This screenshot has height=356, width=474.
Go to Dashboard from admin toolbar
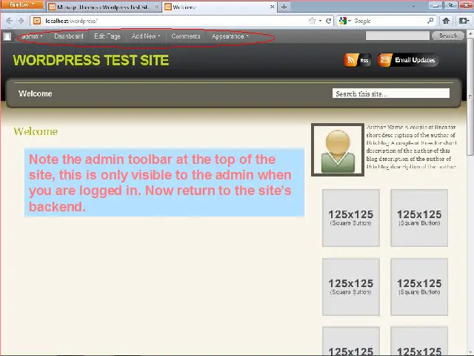pos(69,36)
